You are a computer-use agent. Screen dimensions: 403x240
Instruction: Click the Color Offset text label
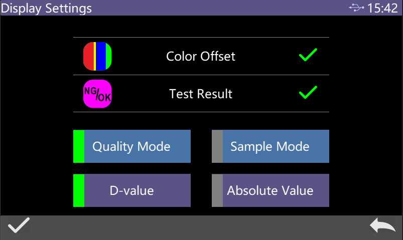pos(201,56)
